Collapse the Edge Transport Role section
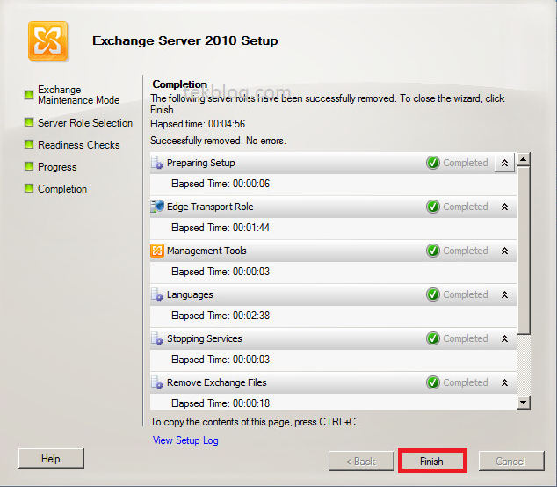This screenshot has height=487, width=557. click(x=504, y=207)
